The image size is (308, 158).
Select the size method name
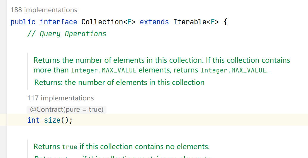point(52,120)
